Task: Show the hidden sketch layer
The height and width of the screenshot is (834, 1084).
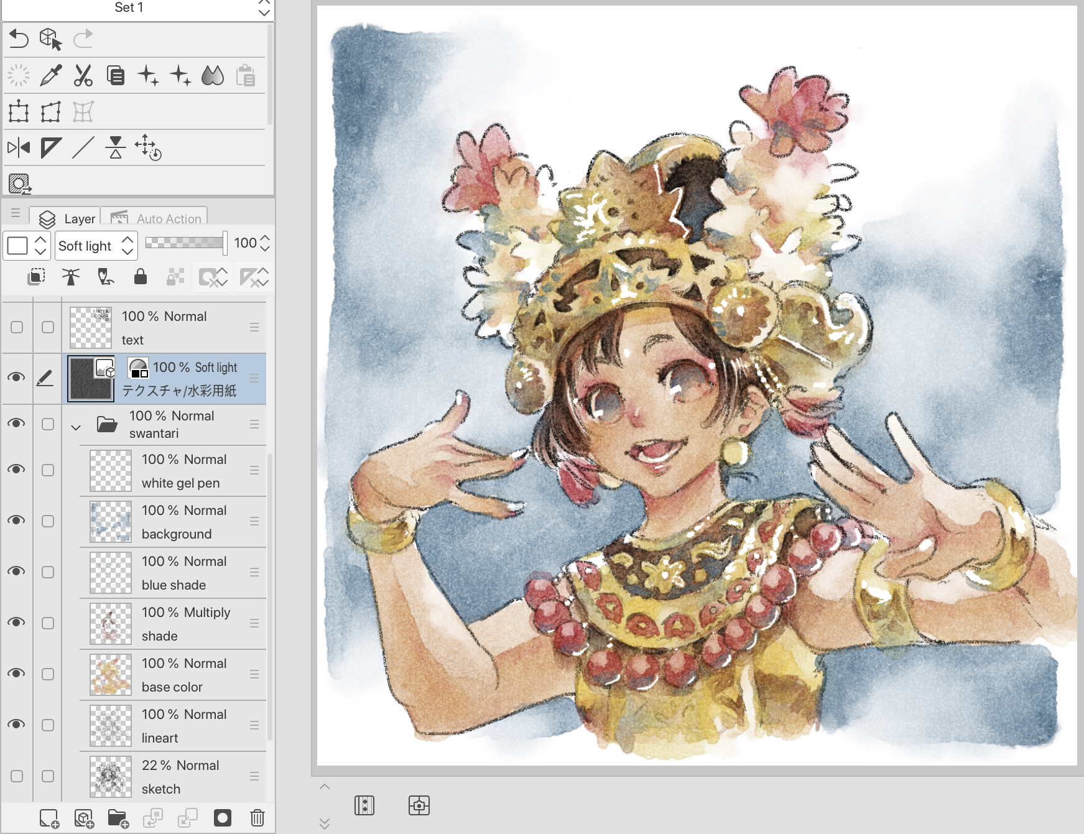Action: 17,776
